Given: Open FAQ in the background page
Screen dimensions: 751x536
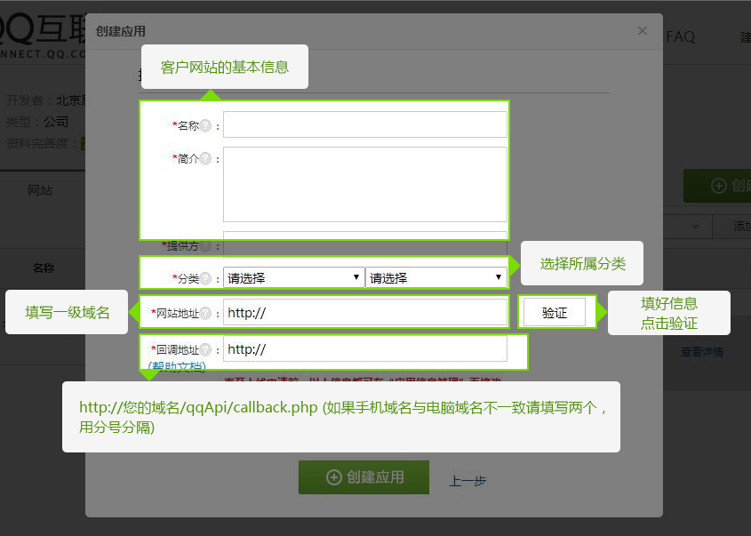Looking at the screenshot, I should [681, 36].
